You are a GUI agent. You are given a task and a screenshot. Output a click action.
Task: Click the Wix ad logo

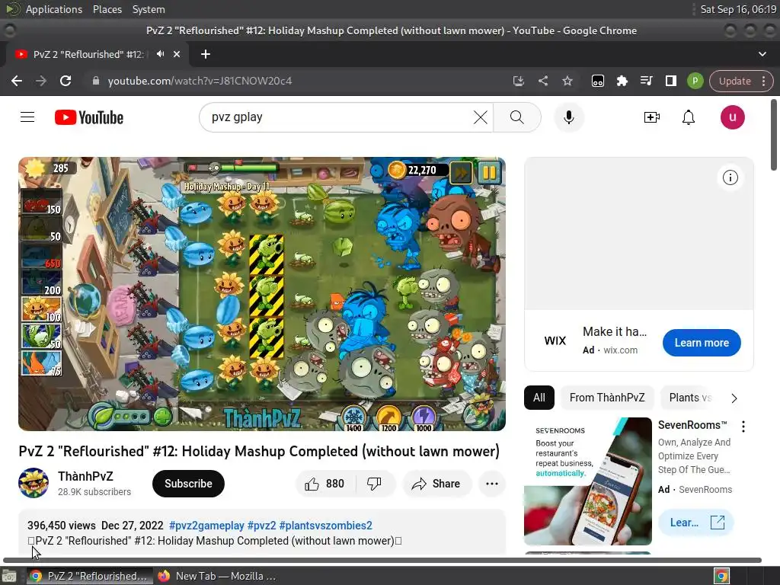click(555, 340)
